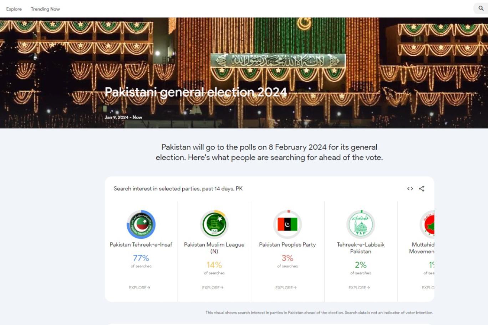Click the Jan 9, 2024 - Now date range
This screenshot has width=488, height=325.
point(123,117)
